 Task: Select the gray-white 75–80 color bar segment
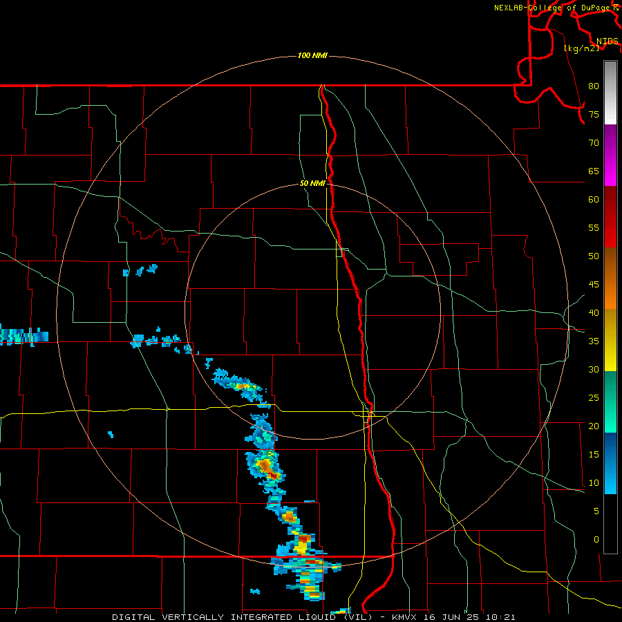click(x=610, y=93)
